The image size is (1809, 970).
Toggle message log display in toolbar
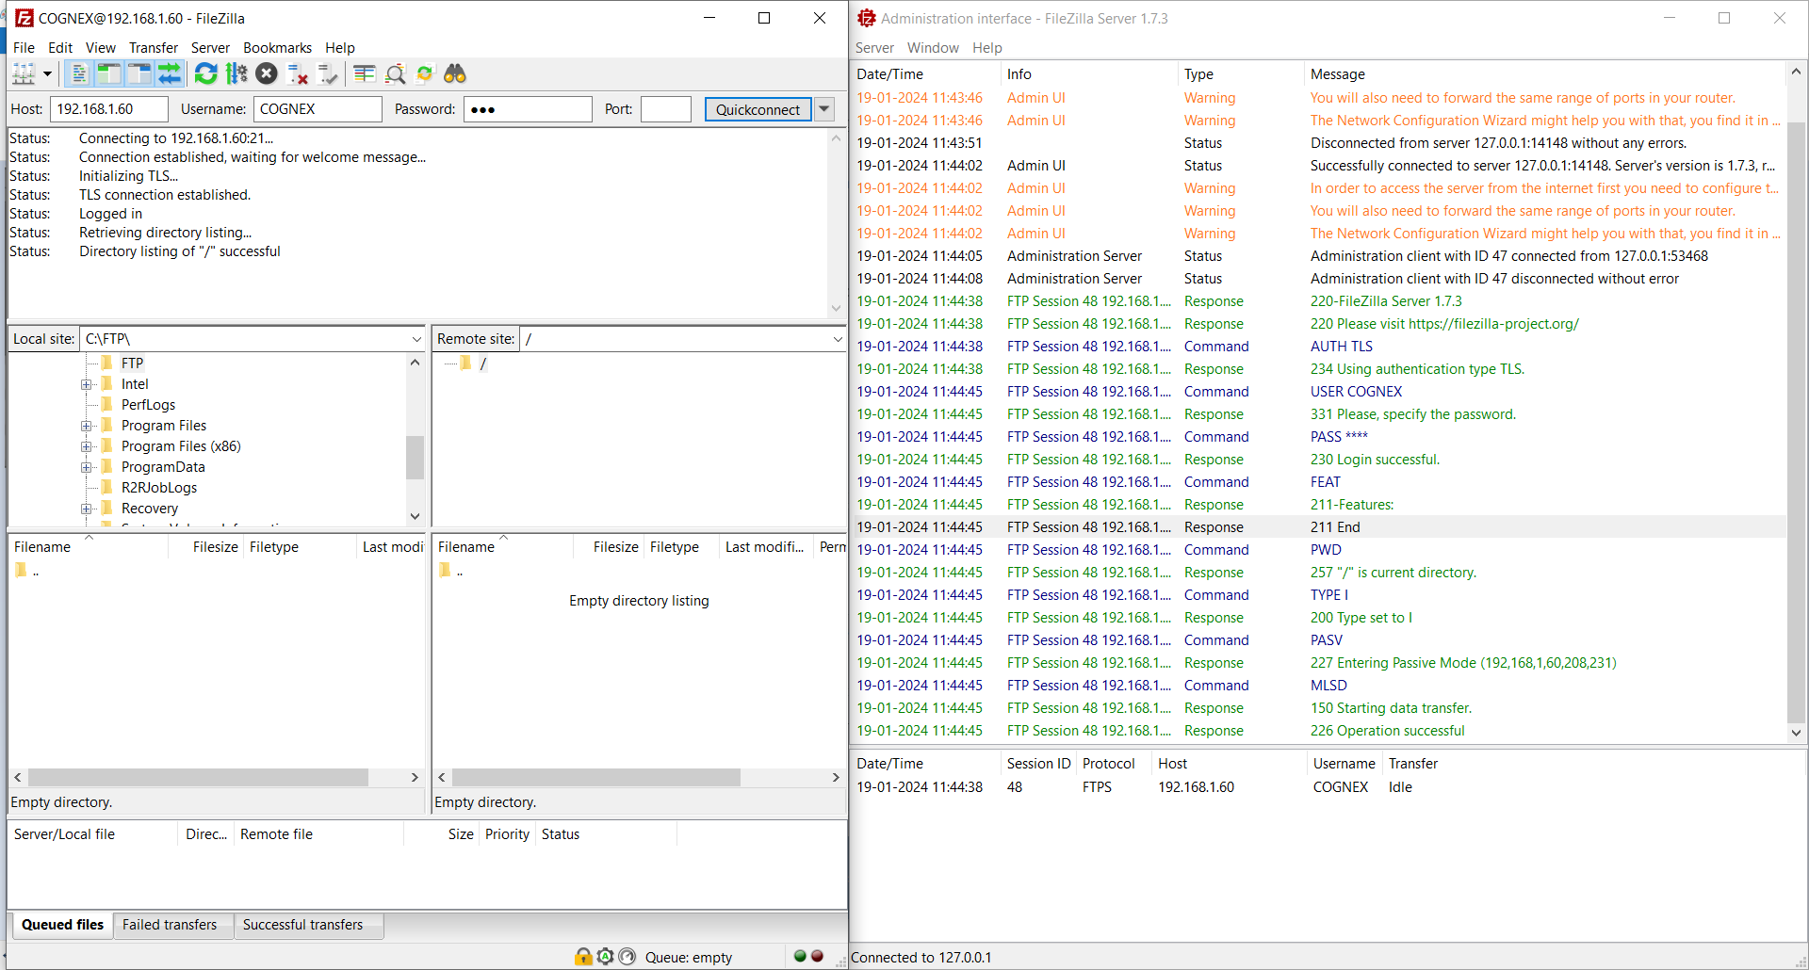pyautogui.click(x=79, y=73)
